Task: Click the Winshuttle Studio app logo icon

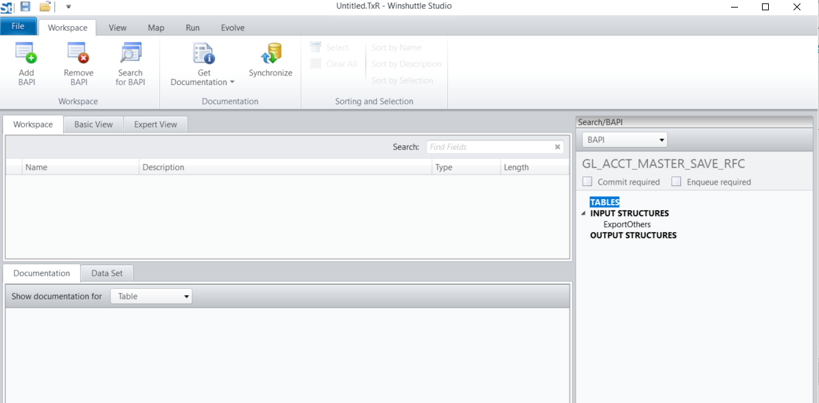Action: tap(6, 7)
